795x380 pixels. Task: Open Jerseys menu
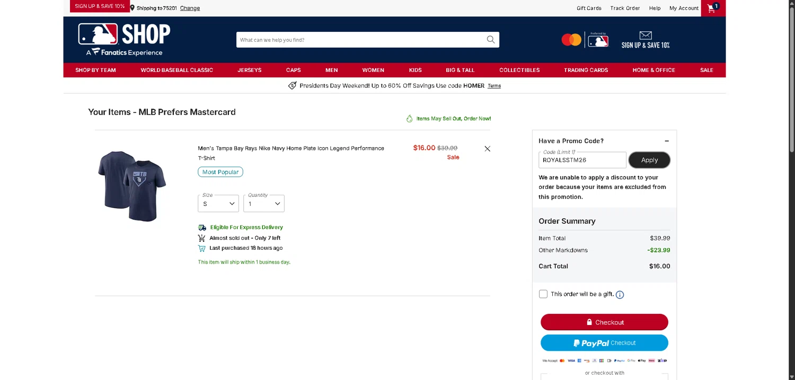[x=250, y=70]
